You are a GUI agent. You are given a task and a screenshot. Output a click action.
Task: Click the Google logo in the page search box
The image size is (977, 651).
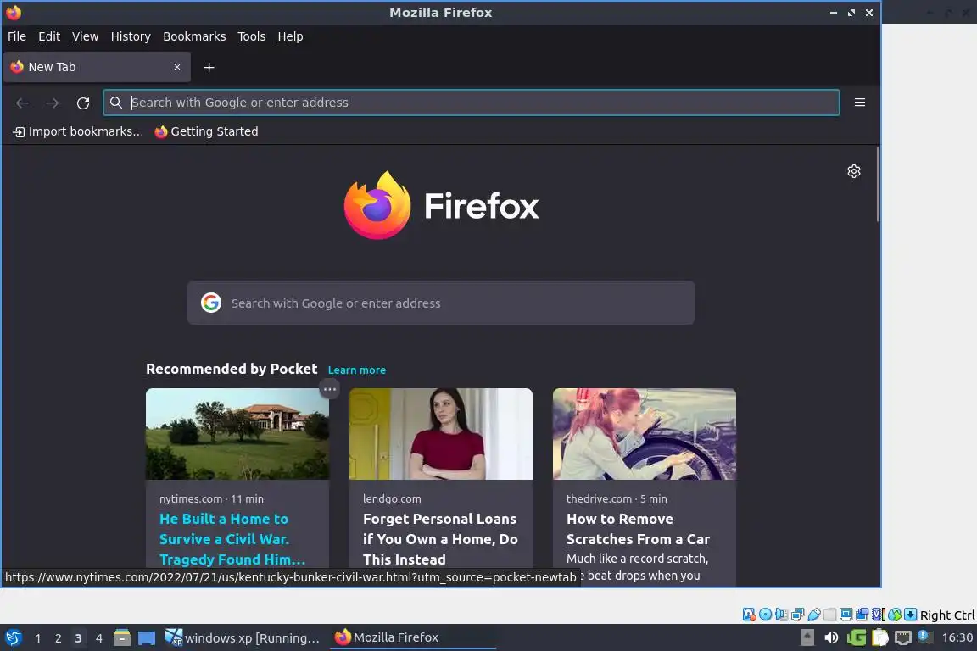[211, 303]
